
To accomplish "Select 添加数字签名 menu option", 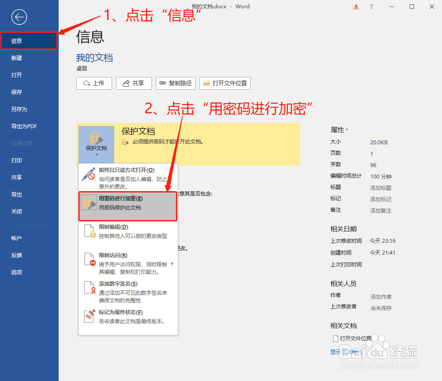I will point(128,292).
